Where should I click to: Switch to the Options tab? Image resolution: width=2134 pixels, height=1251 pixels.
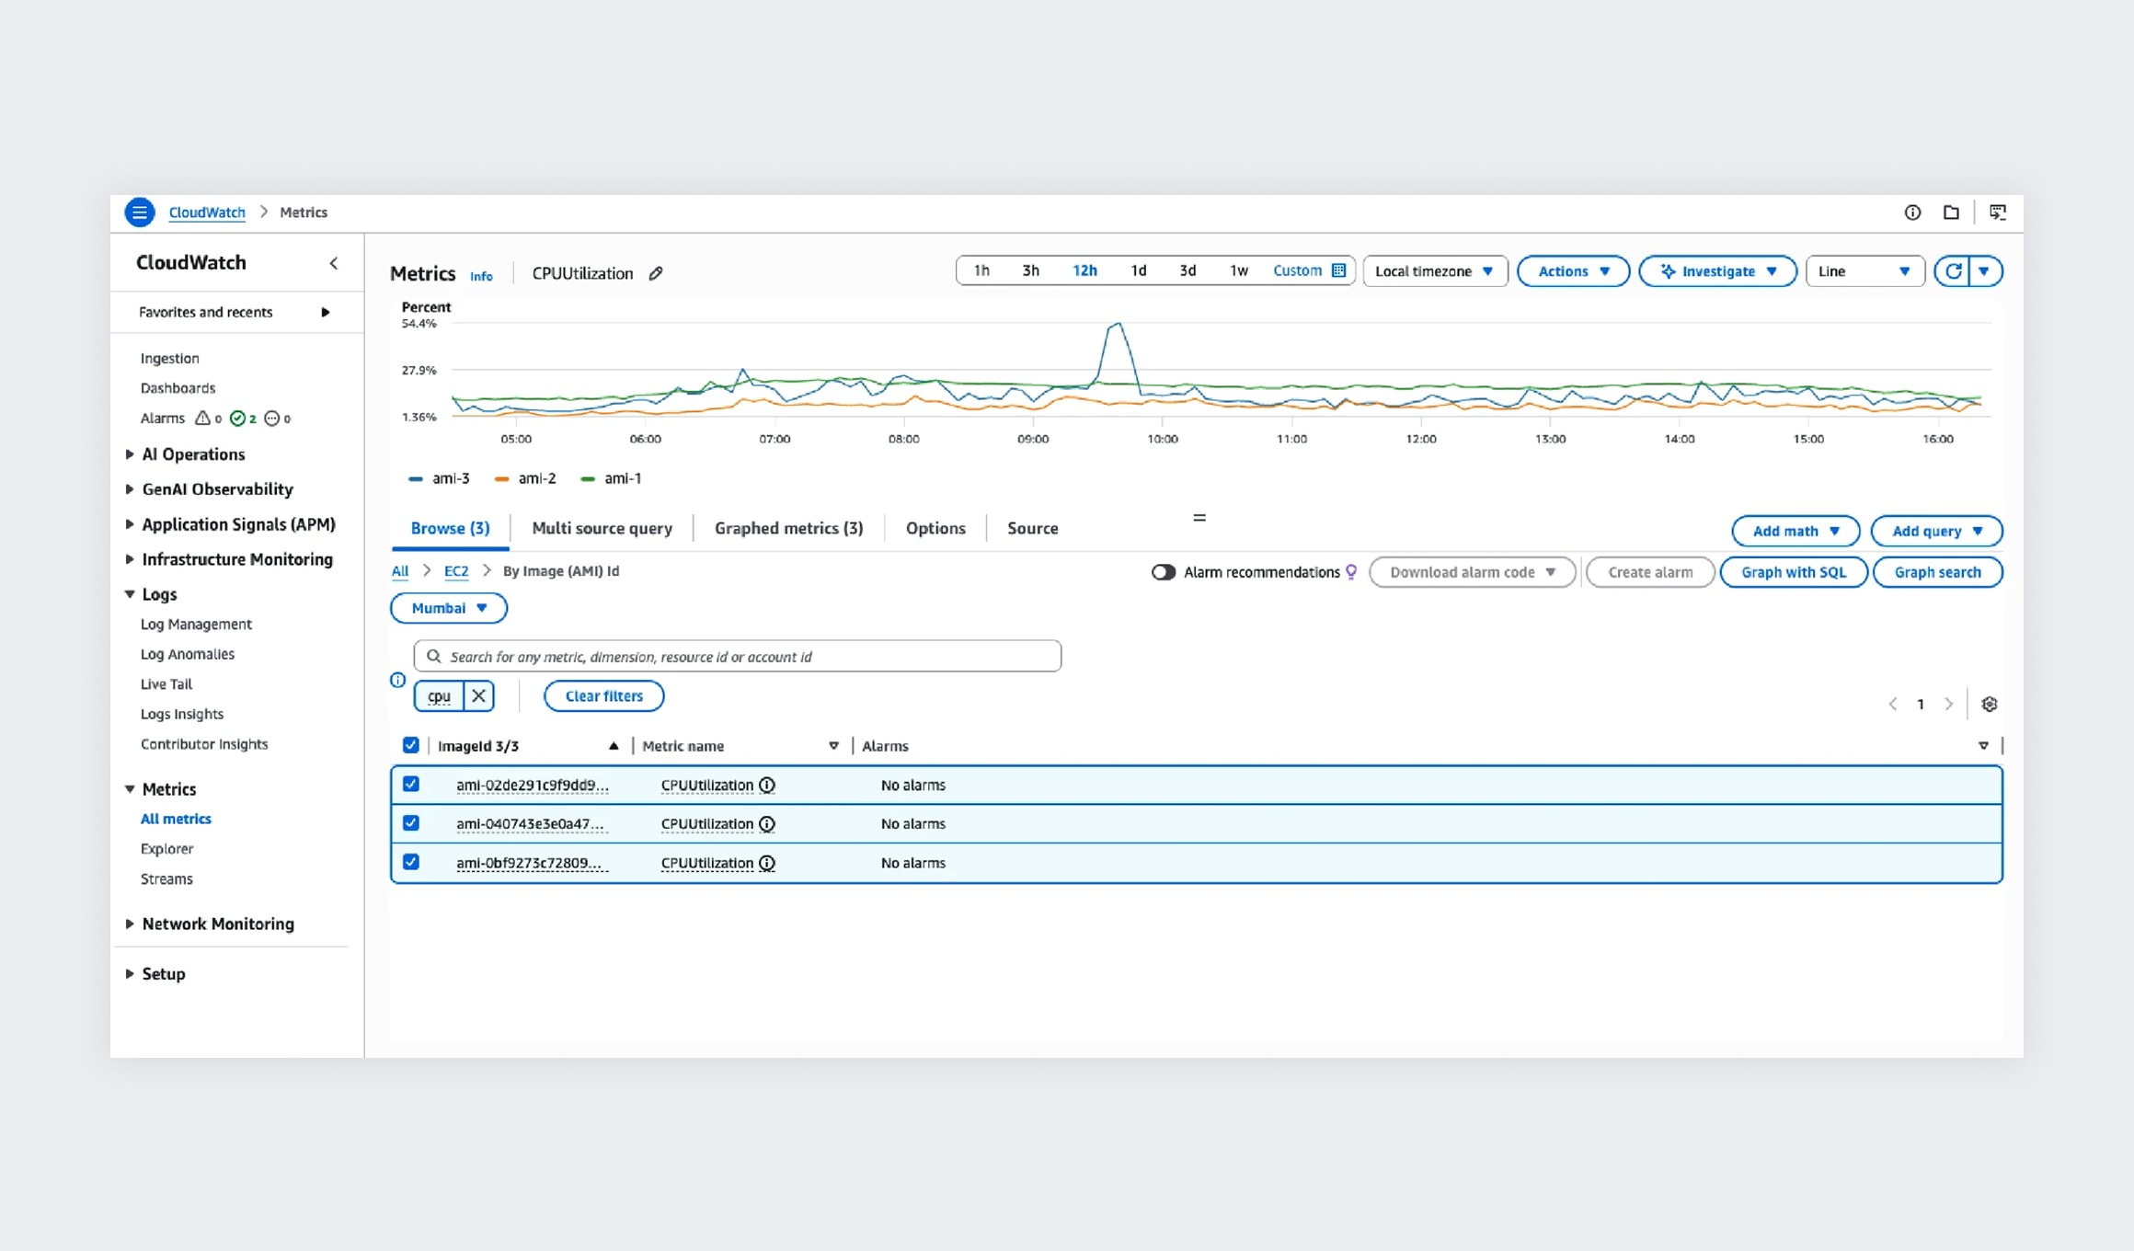(935, 528)
